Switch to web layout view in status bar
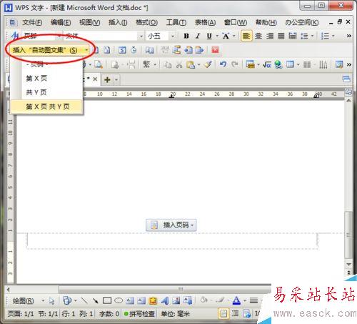Viewport: 357px width, 324px height. [247, 314]
